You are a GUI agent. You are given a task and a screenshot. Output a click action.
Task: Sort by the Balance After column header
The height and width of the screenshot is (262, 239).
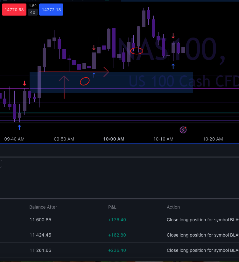point(43,207)
